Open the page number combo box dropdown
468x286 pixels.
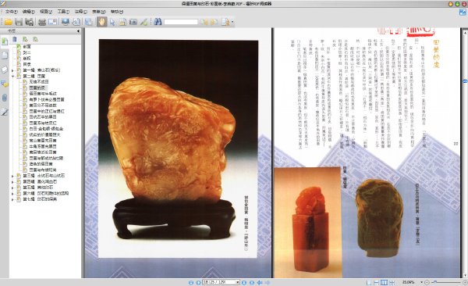point(238,282)
